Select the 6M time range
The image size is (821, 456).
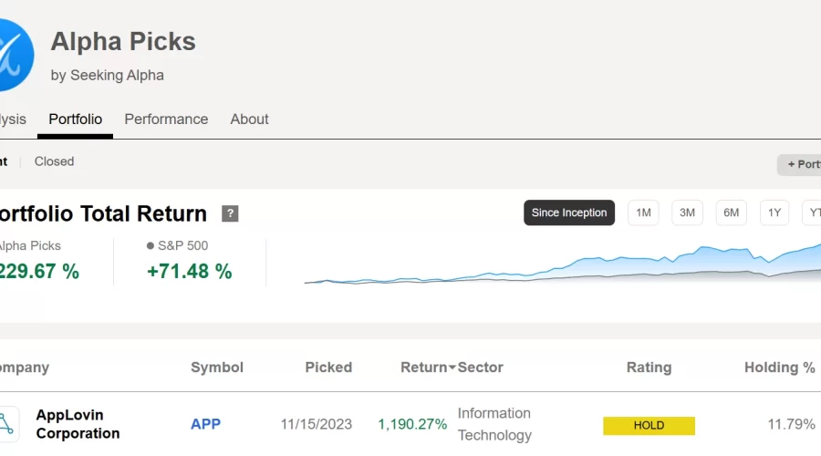coord(731,212)
